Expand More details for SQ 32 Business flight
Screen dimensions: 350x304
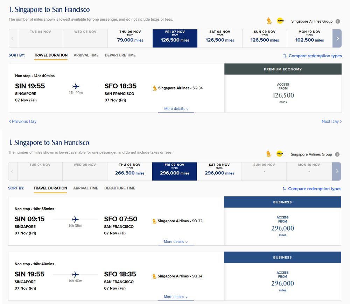click(x=176, y=242)
